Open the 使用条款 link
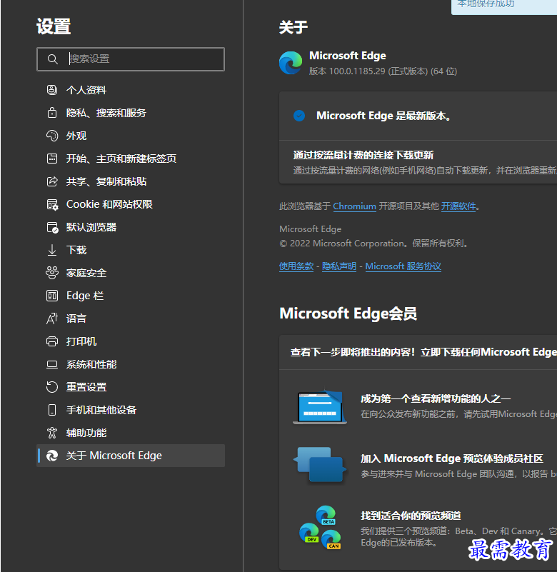 296,266
